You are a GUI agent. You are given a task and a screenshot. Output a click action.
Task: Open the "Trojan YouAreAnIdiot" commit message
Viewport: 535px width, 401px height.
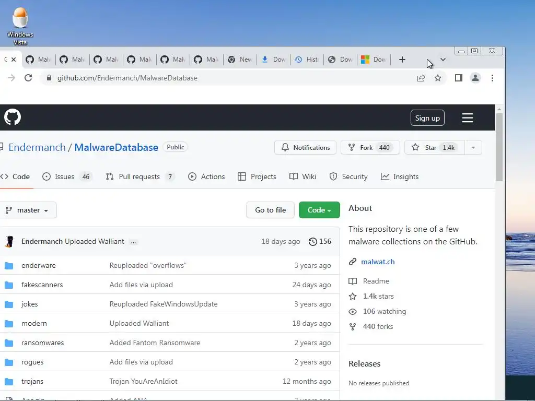[x=143, y=382]
